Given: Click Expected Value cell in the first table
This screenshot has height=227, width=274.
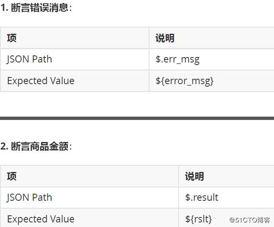Looking at the screenshot, I should coord(41,81).
